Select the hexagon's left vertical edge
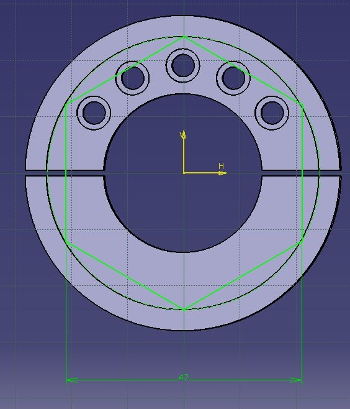Screen dimensions: 350x409 tap(66, 173)
